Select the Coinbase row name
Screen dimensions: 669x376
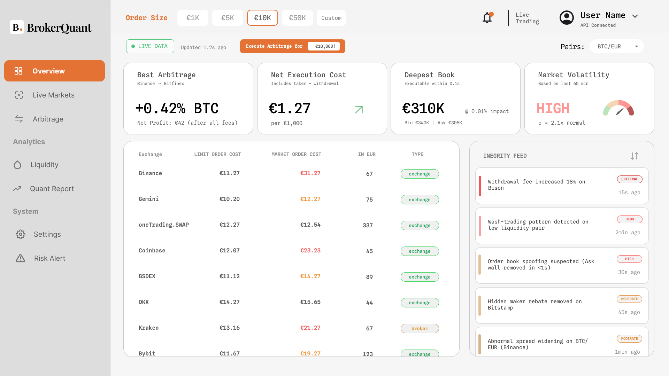pyautogui.click(x=152, y=250)
